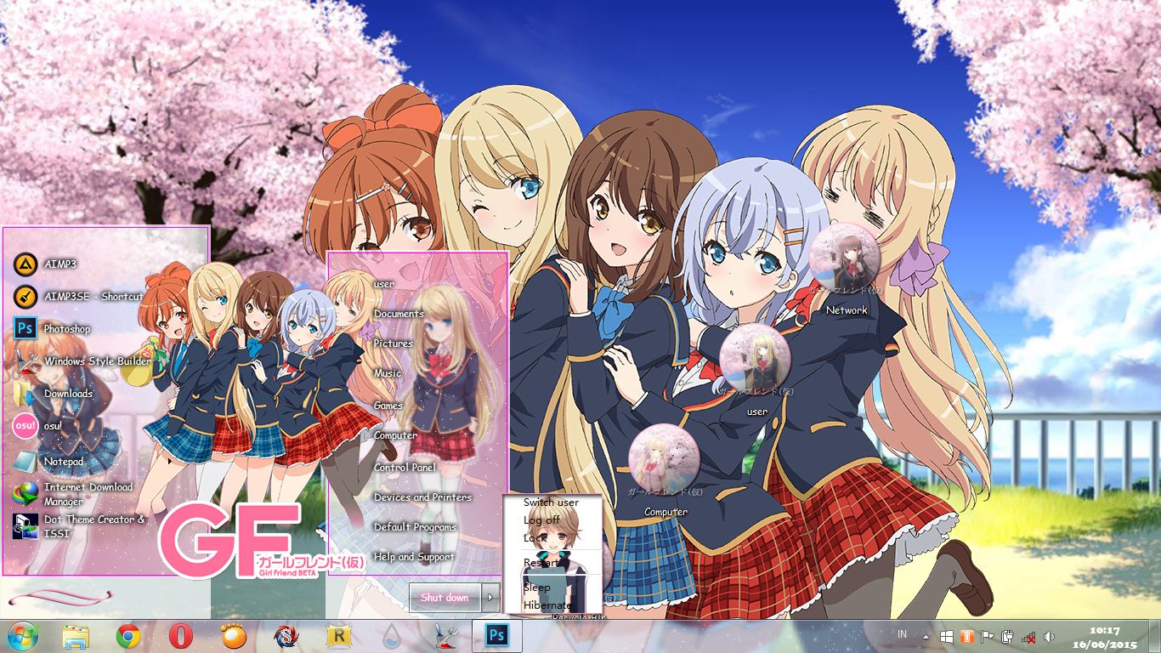Launch Photoshop from Start menu list
This screenshot has width=1161, height=653.
52,329
